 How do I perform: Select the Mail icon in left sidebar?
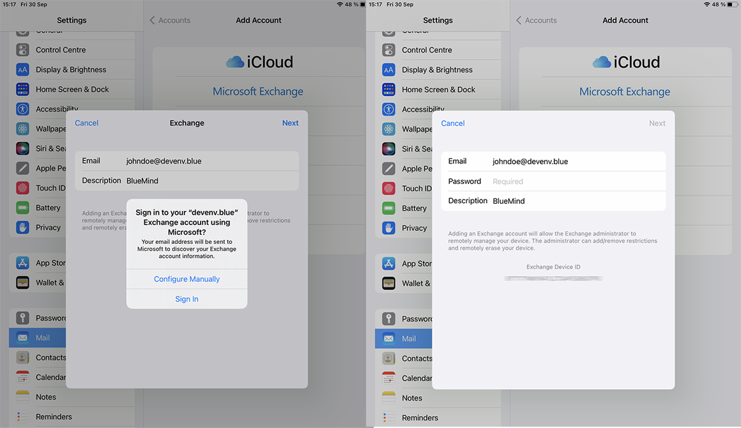(22, 338)
